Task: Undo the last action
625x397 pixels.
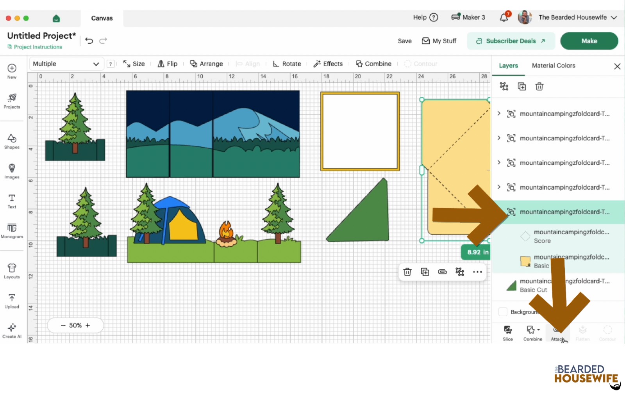Action: pyautogui.click(x=89, y=41)
